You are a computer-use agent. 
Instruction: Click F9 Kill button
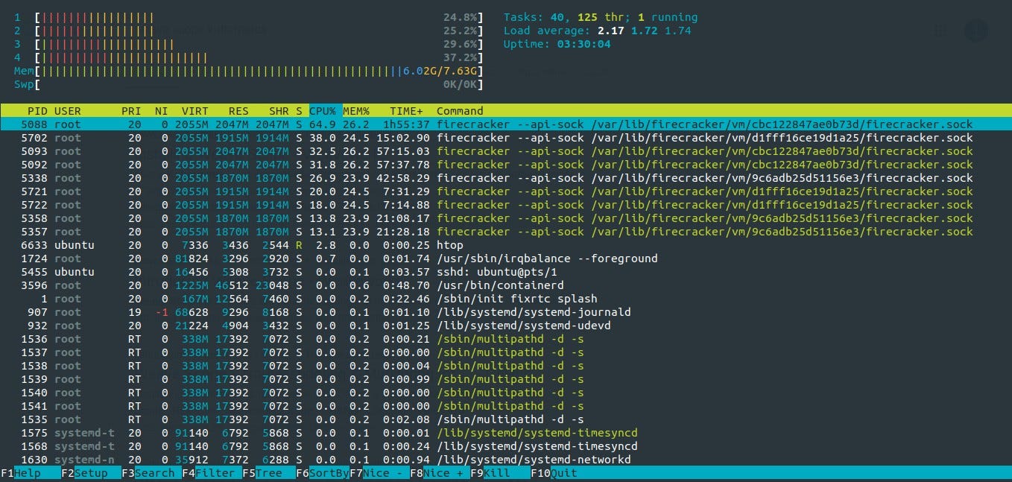(x=499, y=473)
